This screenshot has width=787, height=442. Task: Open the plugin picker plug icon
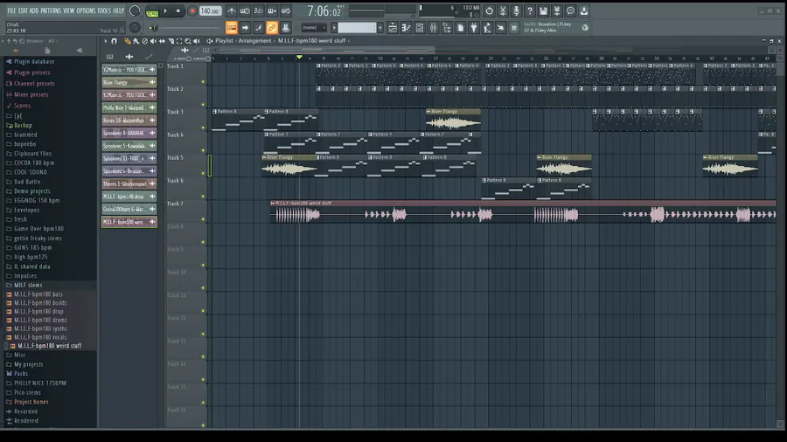click(473, 28)
